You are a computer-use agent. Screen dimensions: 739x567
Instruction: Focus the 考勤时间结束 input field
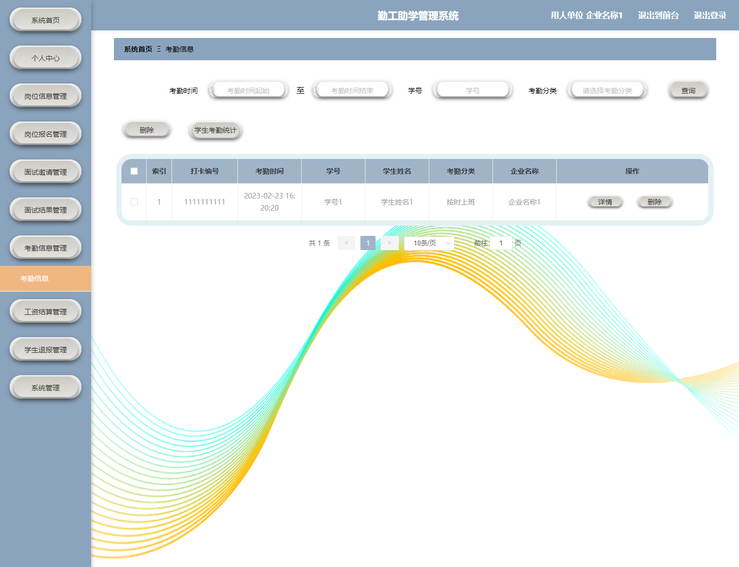pyautogui.click(x=352, y=91)
